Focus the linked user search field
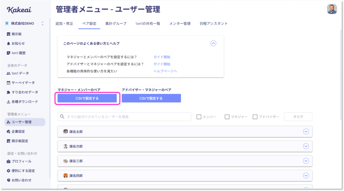This screenshot has width=344, height=191. click(124, 117)
